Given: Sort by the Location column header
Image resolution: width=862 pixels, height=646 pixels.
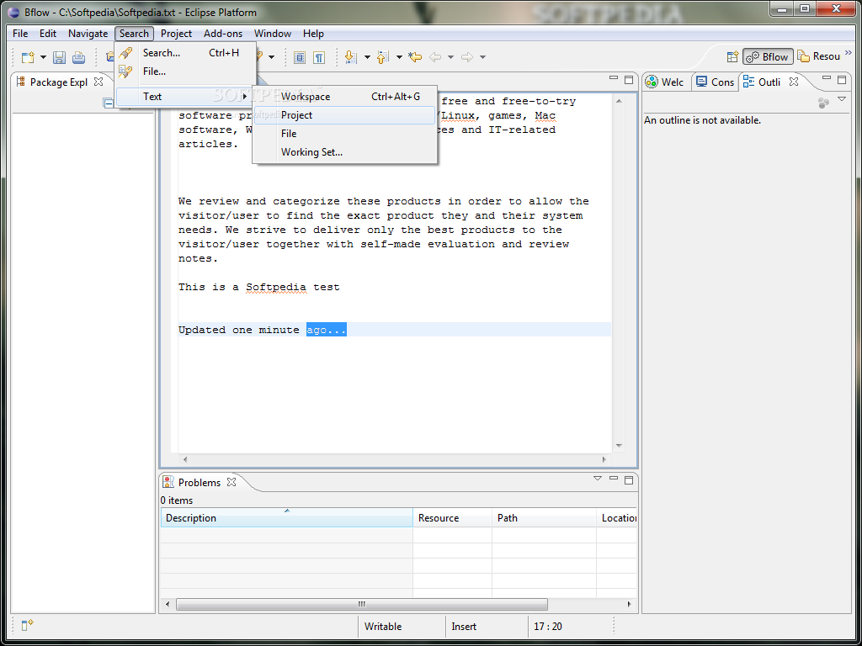Looking at the screenshot, I should (x=617, y=518).
